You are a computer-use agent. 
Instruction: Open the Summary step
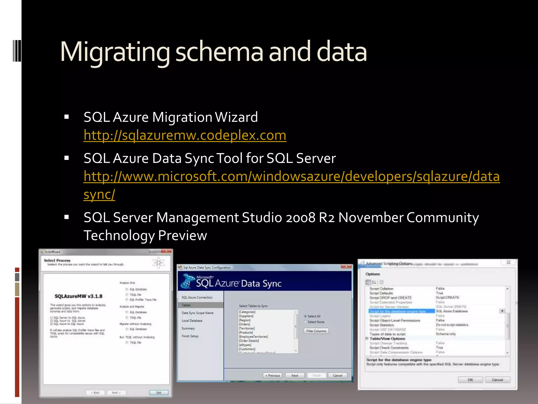[188, 329]
